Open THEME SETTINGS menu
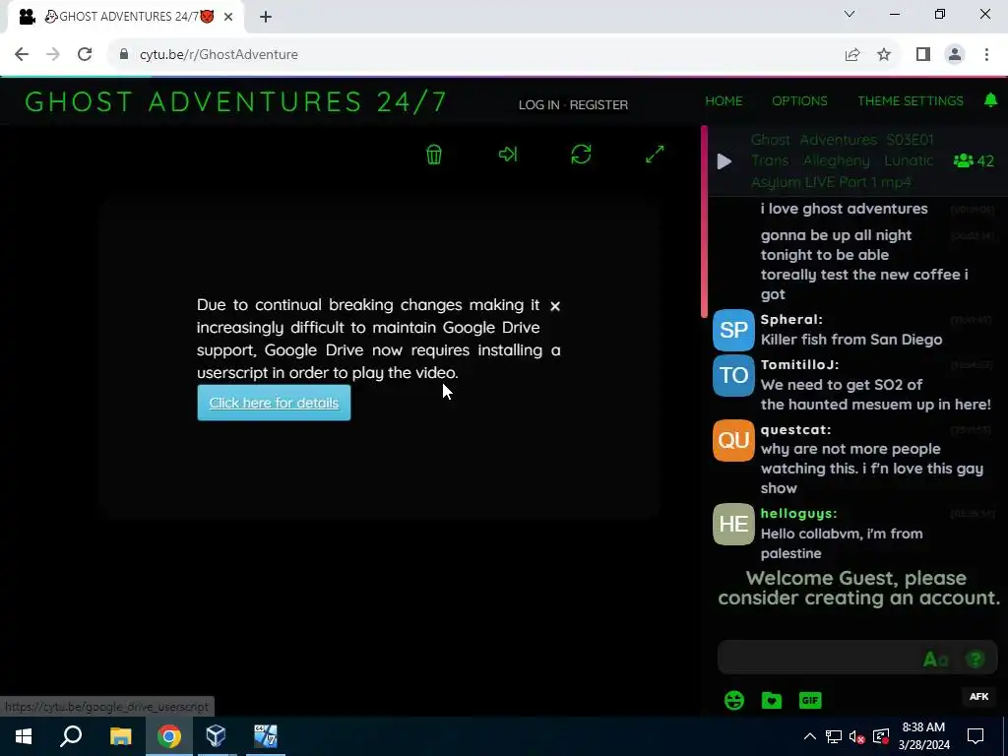The height and width of the screenshot is (756, 1008). point(911,101)
